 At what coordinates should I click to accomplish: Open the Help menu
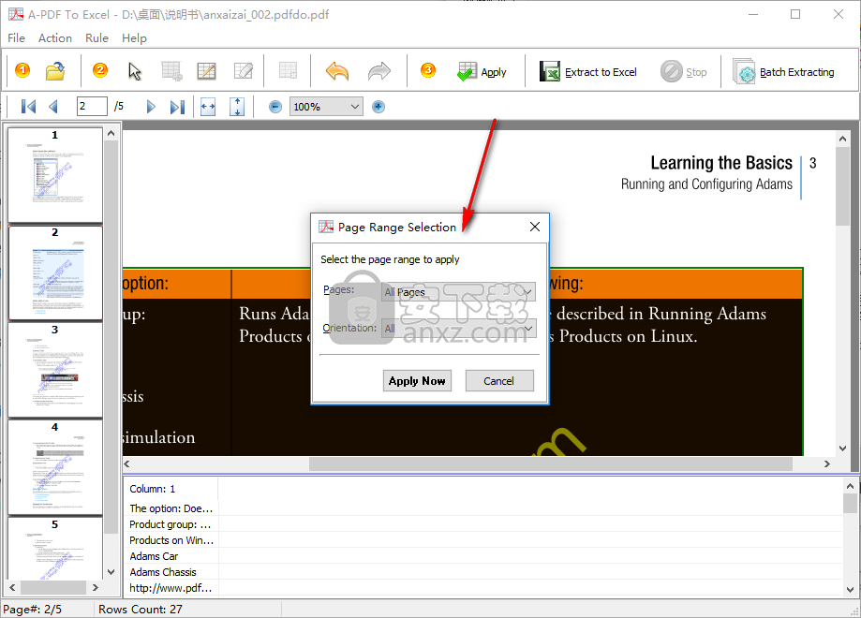click(134, 37)
